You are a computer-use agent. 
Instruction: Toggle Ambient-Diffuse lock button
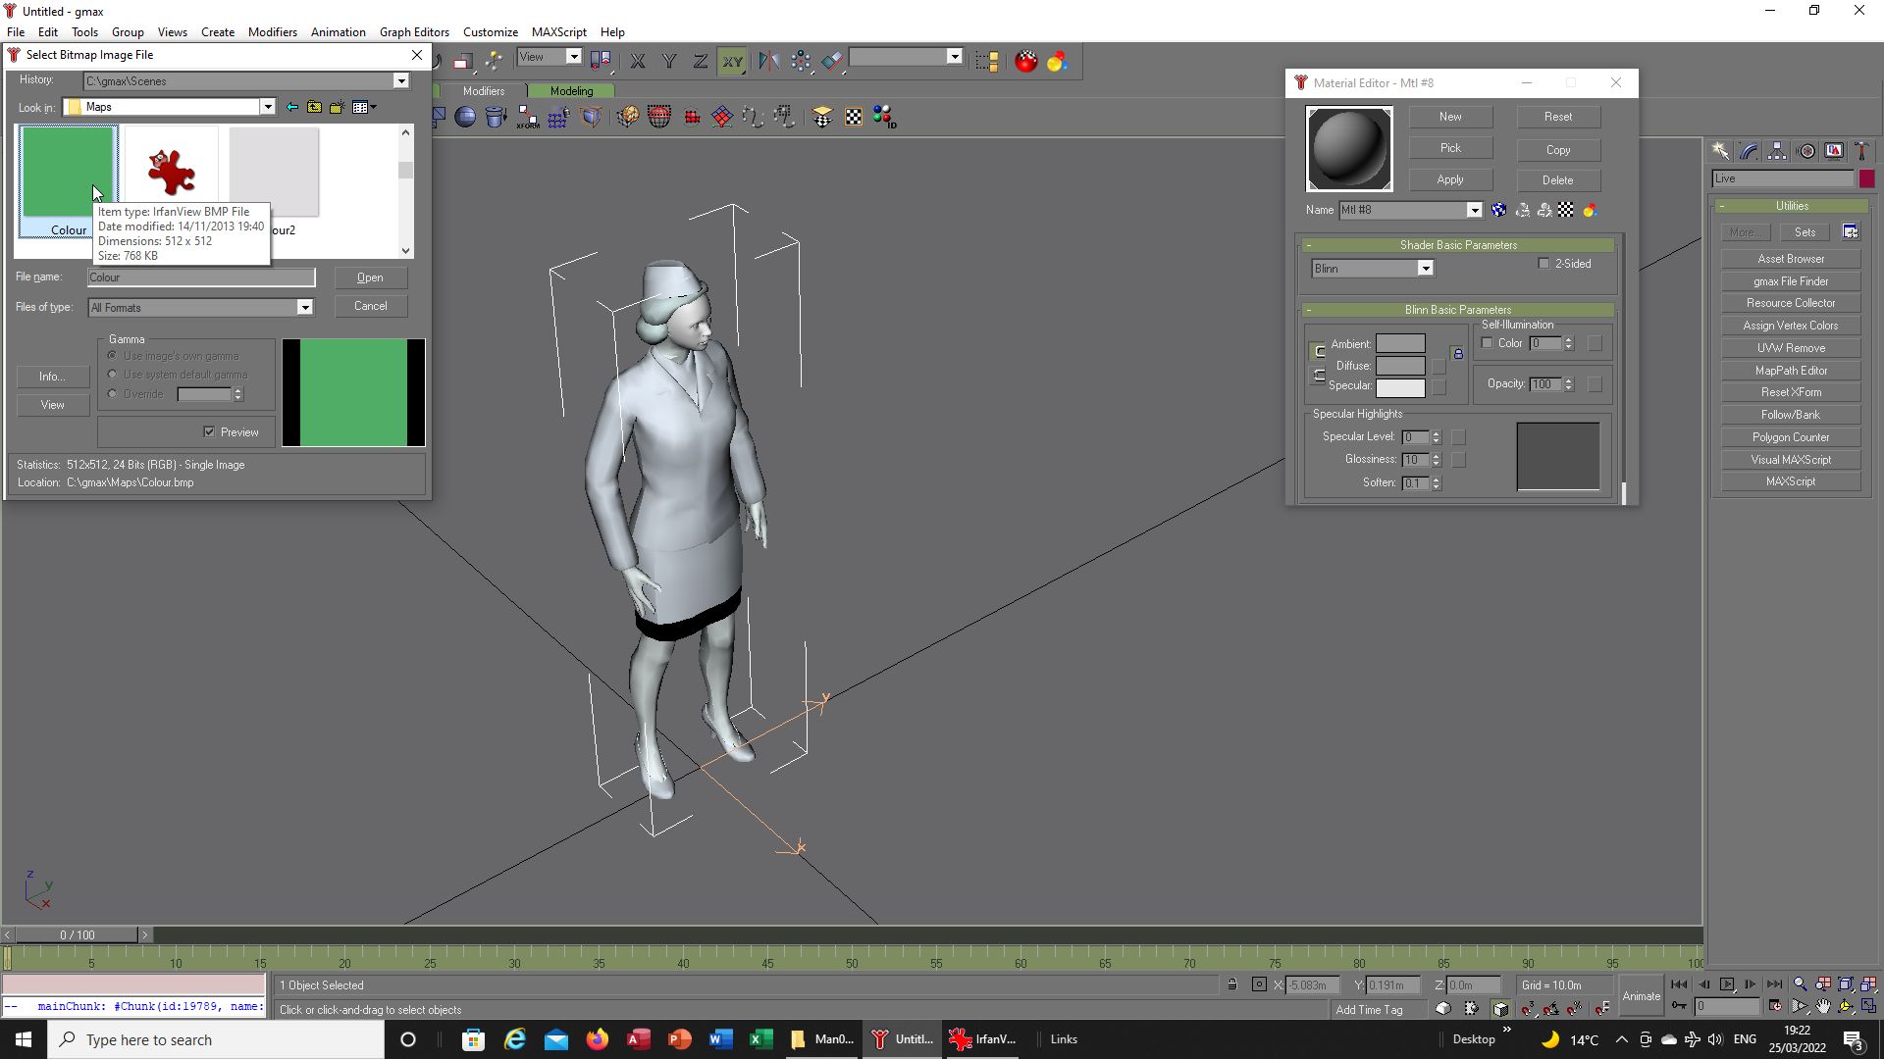[1458, 354]
